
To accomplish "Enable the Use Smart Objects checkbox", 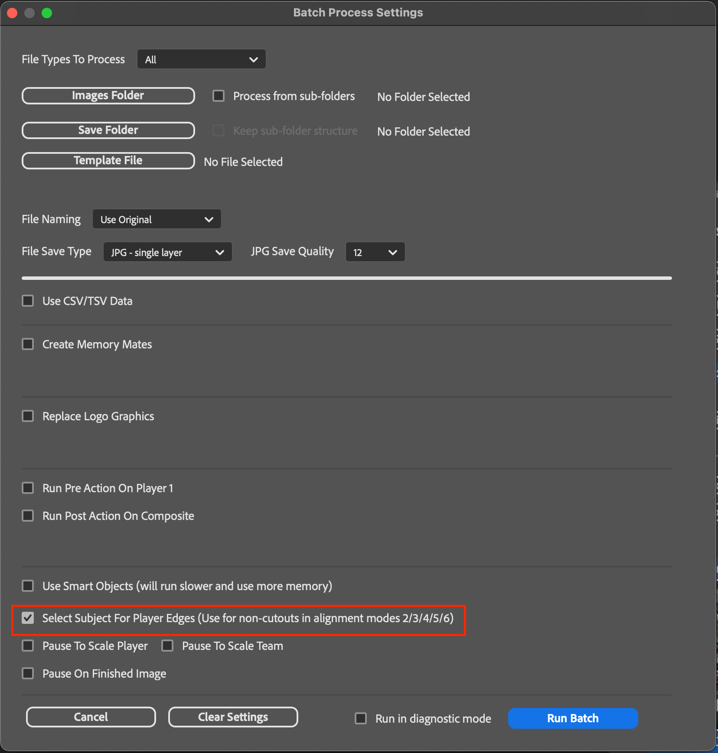I will (28, 586).
